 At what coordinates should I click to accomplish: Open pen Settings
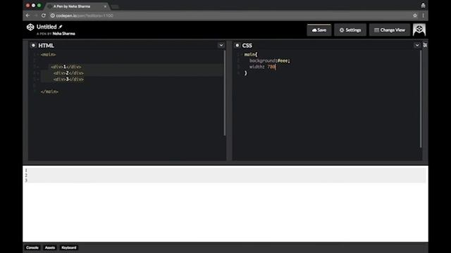coord(350,30)
